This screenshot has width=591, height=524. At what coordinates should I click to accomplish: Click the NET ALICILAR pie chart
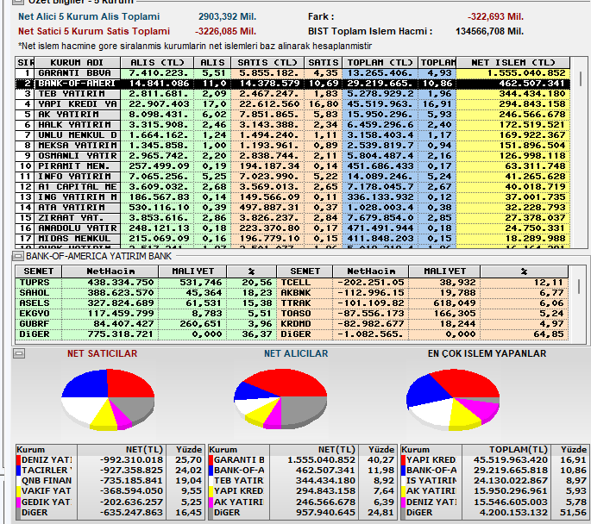[280, 400]
